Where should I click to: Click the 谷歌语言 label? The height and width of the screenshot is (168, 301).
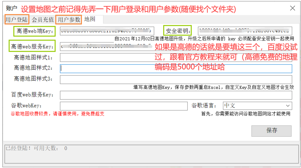point(204,106)
